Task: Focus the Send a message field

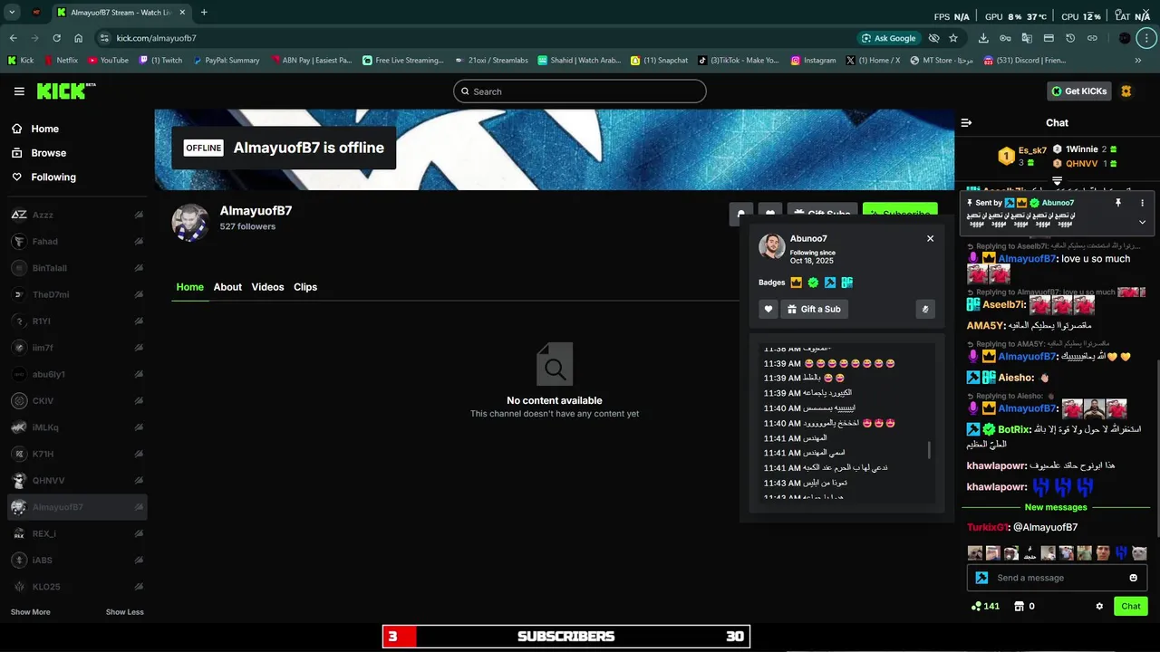Action: pos(1057,578)
